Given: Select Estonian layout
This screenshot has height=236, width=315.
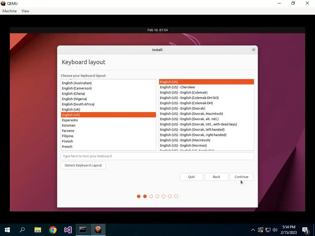Looking at the screenshot, I should click(109, 125).
